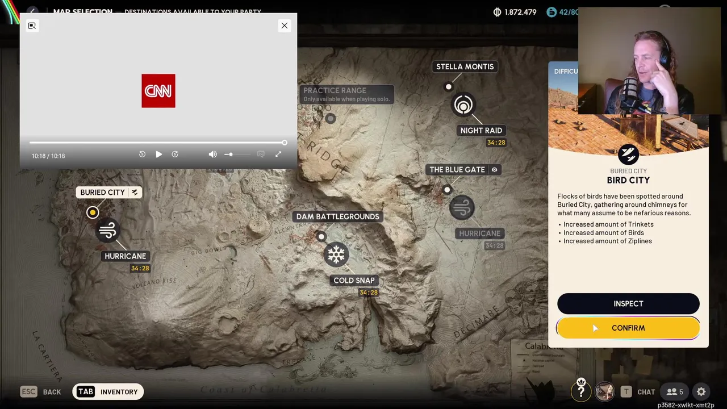This screenshot has width=727, height=409.
Task: Click the 1,872,479 coin balance
Action: tap(520, 12)
